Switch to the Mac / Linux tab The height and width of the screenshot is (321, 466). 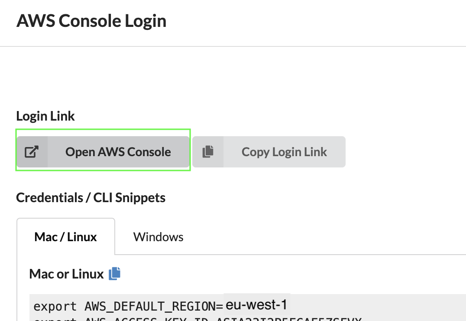click(x=66, y=237)
